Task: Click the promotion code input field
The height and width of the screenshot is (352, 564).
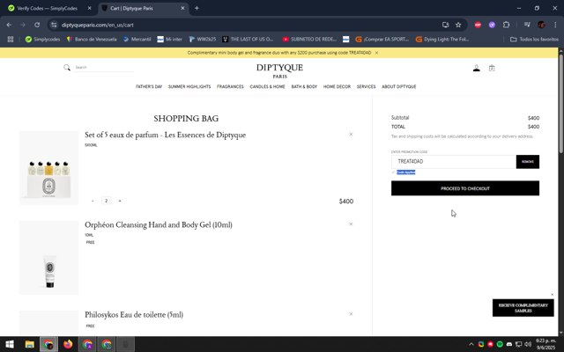Action: click(x=454, y=162)
